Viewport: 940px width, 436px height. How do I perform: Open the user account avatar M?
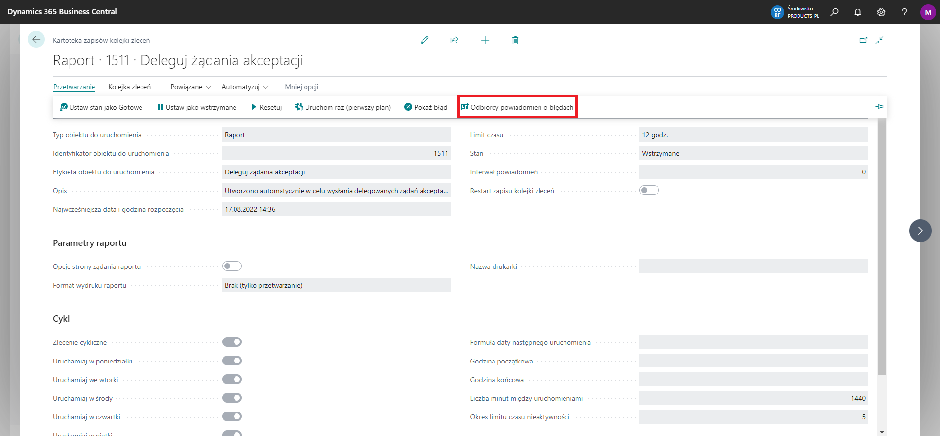[928, 12]
